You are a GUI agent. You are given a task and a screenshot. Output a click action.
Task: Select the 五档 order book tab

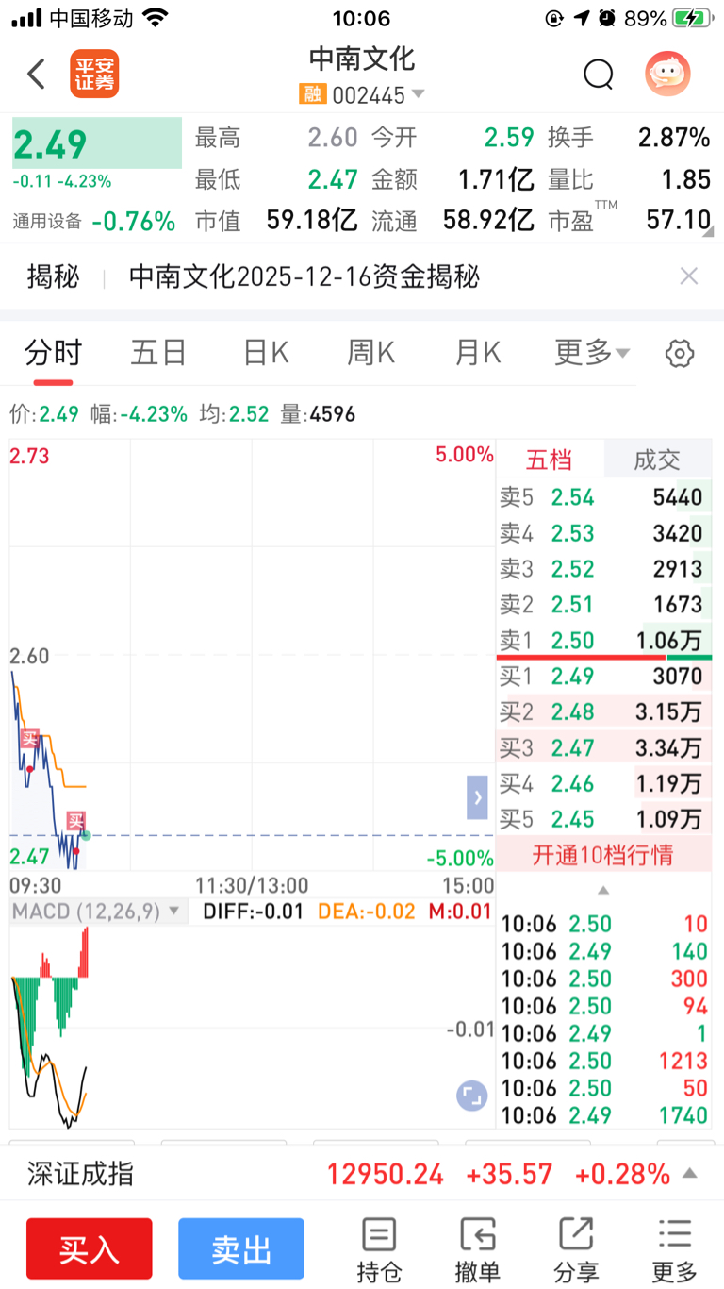[549, 460]
